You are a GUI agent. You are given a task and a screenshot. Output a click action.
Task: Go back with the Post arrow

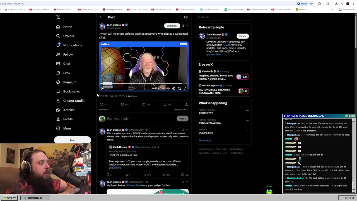[101, 17]
